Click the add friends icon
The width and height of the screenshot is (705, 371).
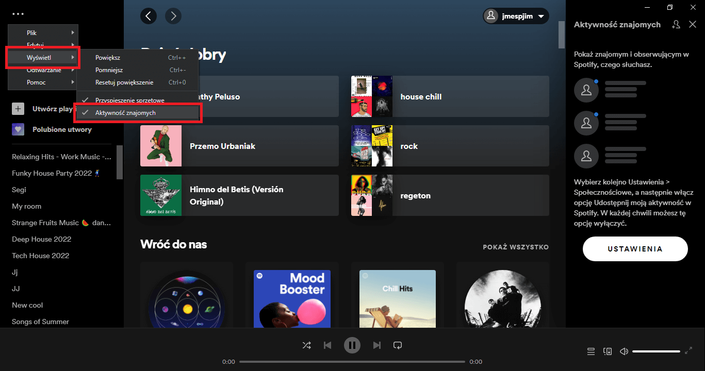pyautogui.click(x=676, y=24)
